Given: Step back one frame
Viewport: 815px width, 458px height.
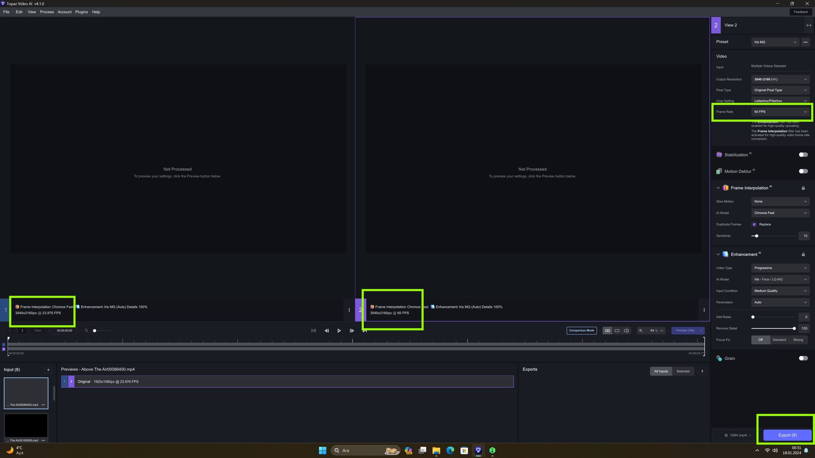Looking at the screenshot, I should [x=326, y=331].
